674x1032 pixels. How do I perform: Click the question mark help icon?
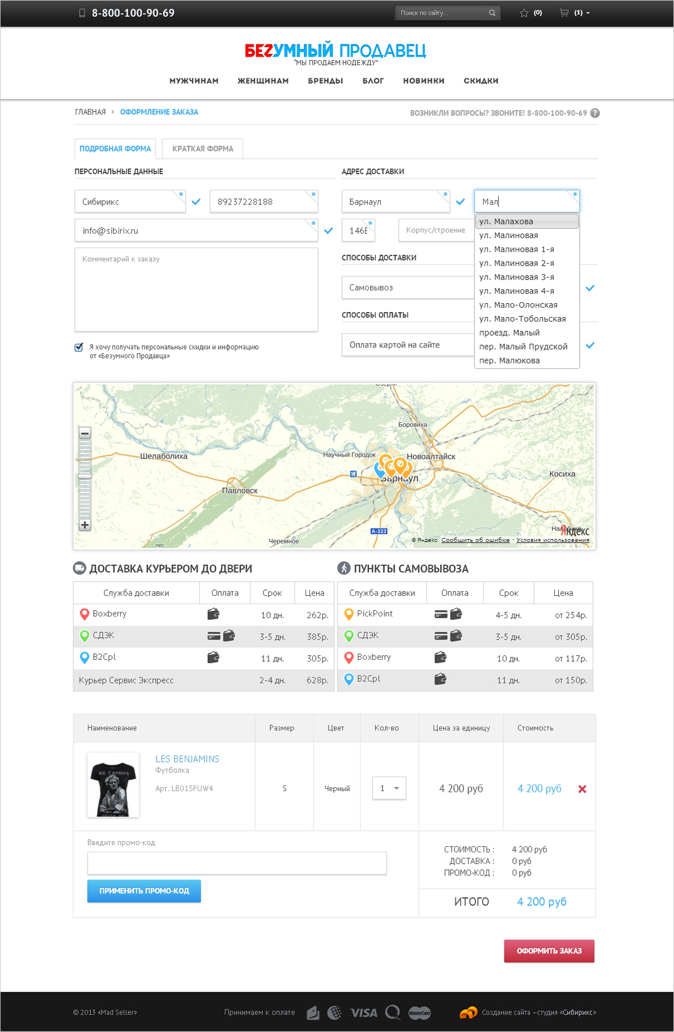[x=595, y=113]
